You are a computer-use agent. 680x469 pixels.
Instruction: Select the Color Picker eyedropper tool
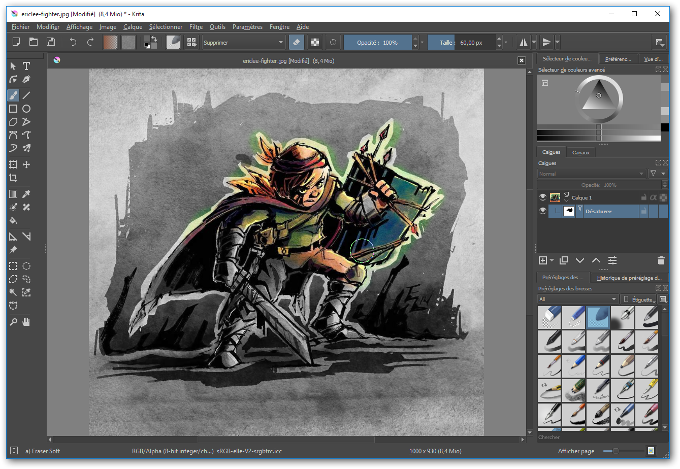[26, 194]
